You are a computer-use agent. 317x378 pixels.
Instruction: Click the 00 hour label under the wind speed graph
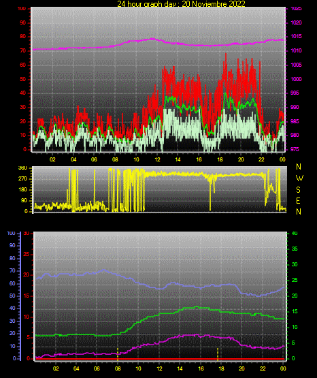click(x=282, y=159)
